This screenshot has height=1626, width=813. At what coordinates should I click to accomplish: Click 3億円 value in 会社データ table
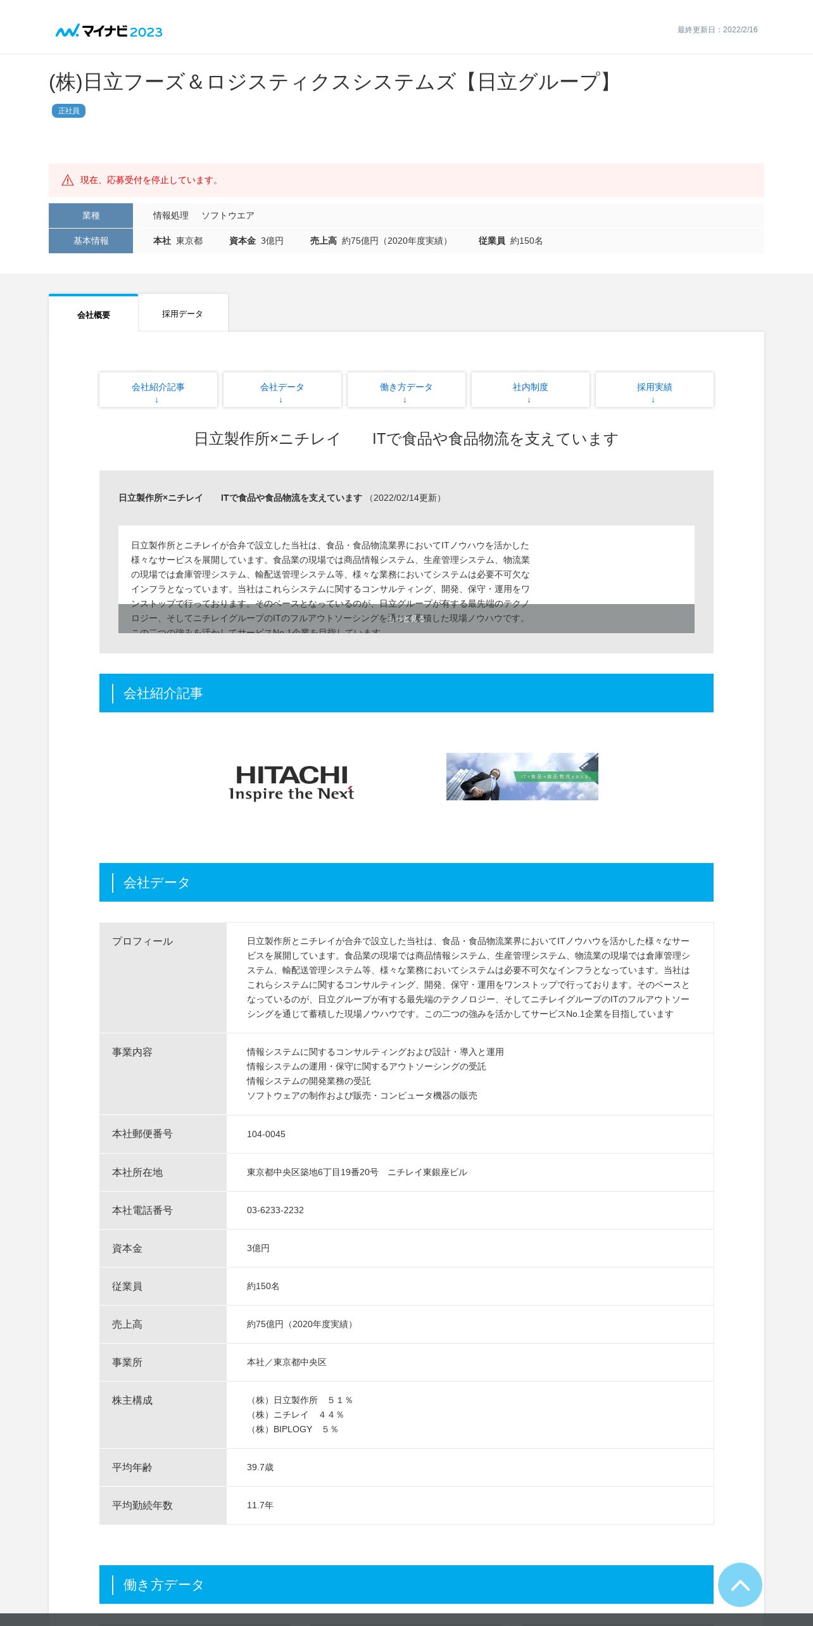tap(258, 1248)
